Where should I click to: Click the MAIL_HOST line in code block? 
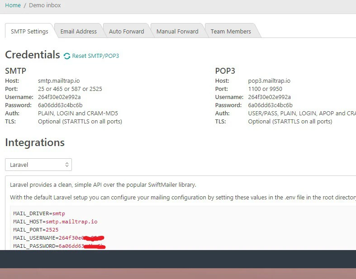(55, 222)
